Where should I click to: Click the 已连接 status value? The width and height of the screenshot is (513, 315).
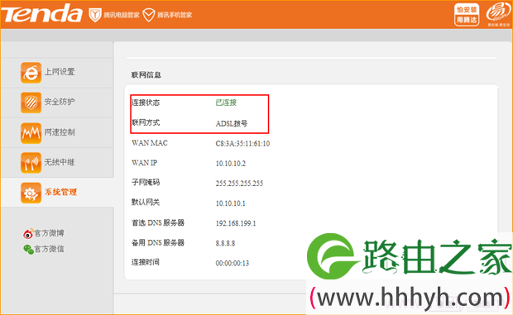click(226, 103)
